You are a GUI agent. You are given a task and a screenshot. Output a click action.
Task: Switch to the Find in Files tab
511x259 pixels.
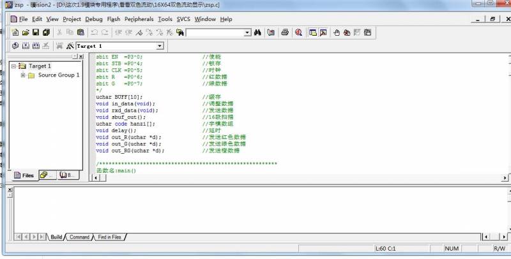109,237
